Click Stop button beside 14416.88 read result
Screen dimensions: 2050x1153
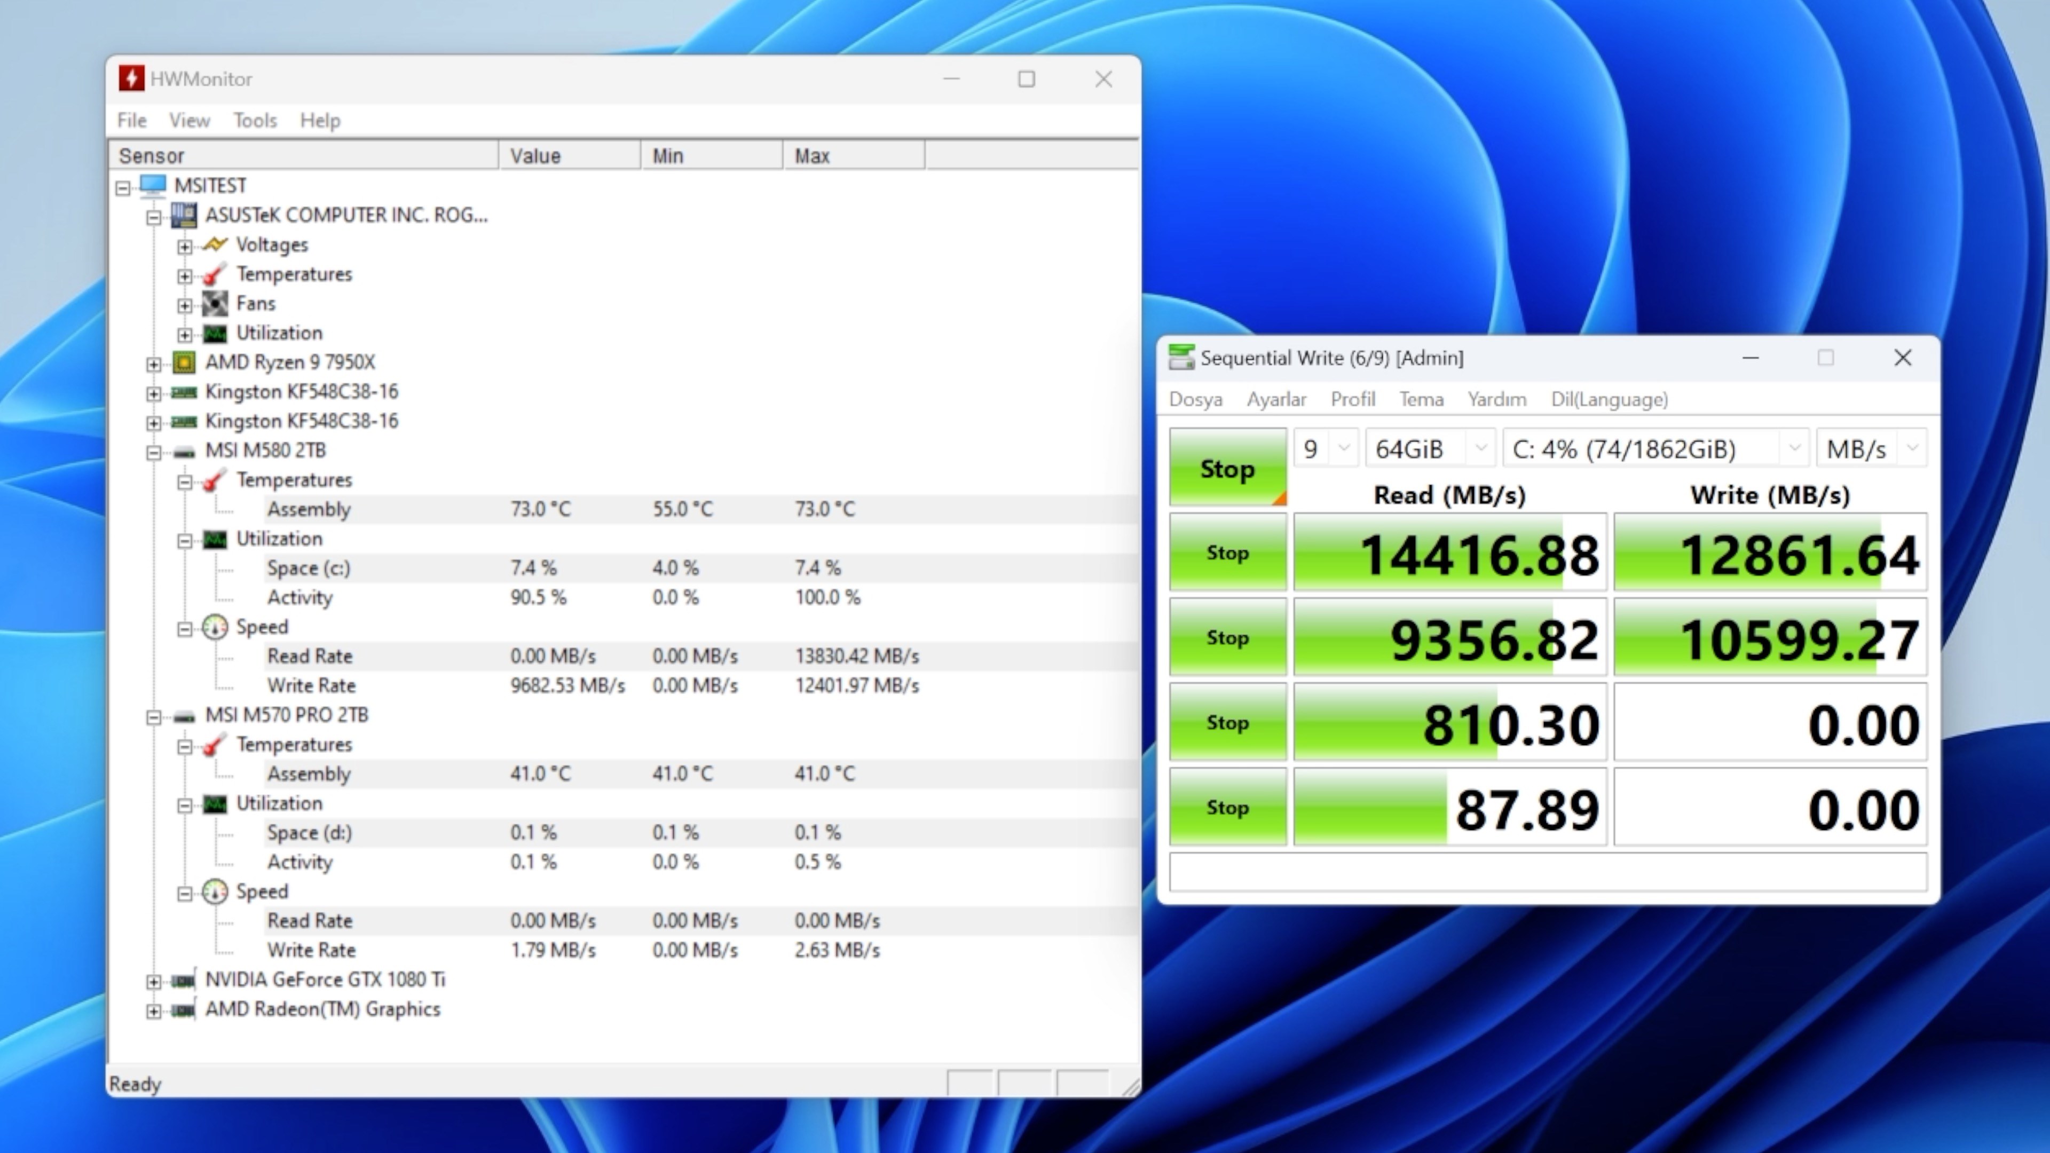point(1227,552)
